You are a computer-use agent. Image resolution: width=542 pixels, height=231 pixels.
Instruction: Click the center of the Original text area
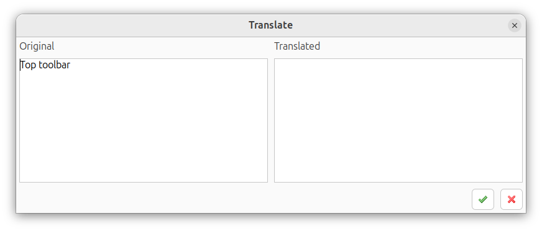tap(144, 120)
